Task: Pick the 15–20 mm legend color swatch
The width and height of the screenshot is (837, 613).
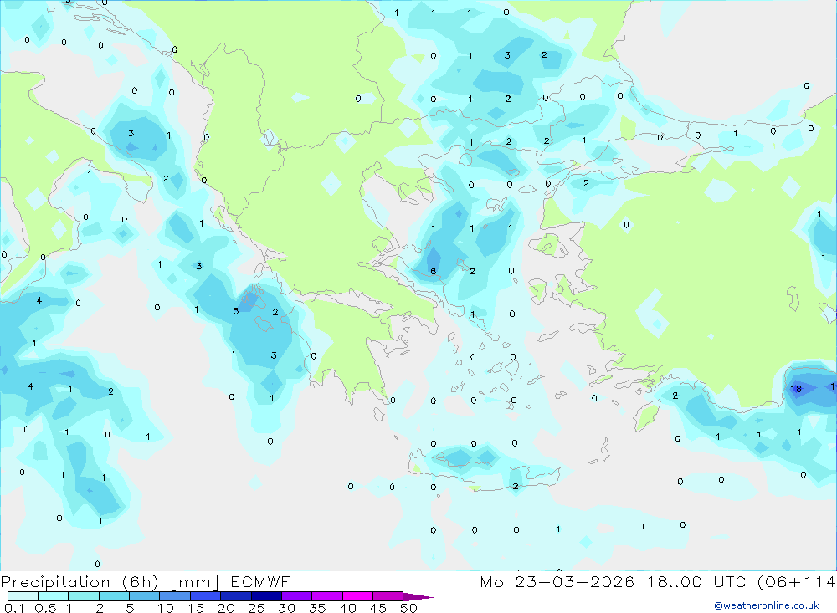Action: tap(205, 596)
